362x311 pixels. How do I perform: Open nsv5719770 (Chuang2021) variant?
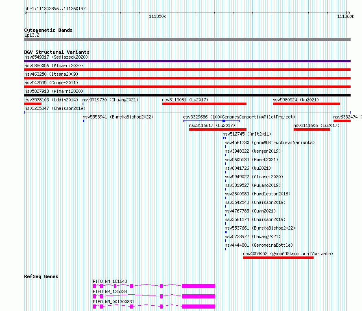[110, 100]
